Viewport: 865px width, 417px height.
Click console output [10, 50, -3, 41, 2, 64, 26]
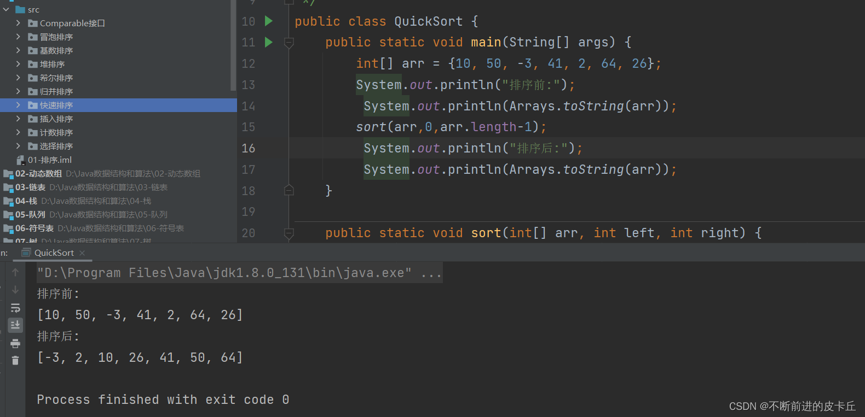140,315
